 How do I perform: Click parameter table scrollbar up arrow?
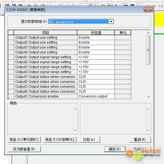[x=148, y=33]
